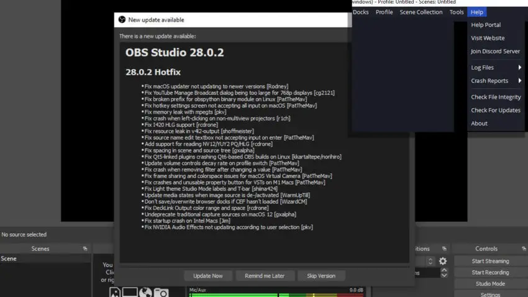Click the image source icon in Sources panel
Viewport: 528px width, 297px height.
(x=115, y=292)
